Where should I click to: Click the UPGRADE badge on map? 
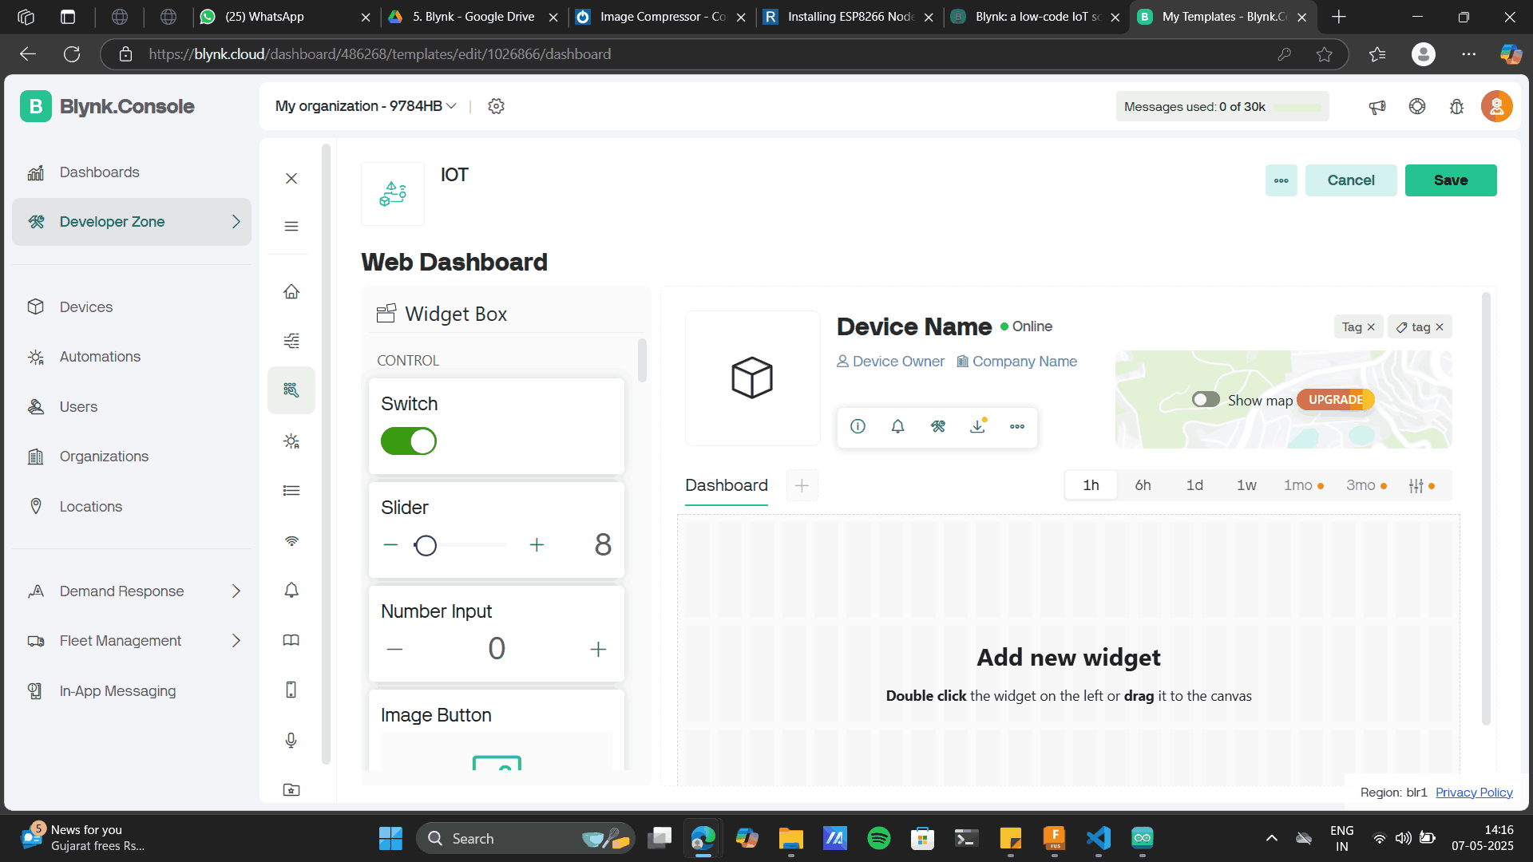click(x=1336, y=400)
